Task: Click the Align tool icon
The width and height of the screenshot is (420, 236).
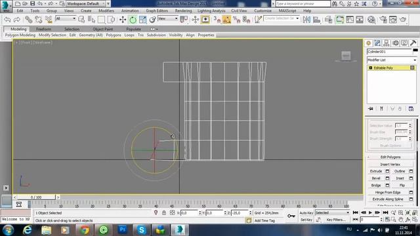Action: pyautogui.click(x=316, y=20)
